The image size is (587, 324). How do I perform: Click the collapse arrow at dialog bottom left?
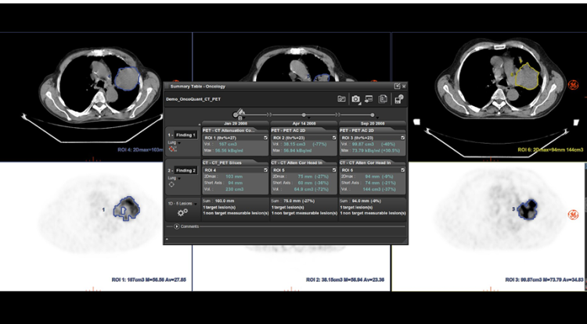[167, 239]
